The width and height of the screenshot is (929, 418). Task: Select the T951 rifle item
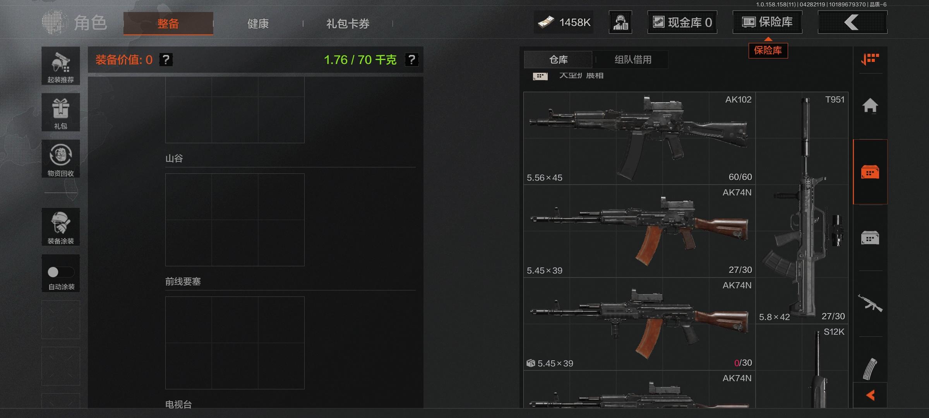click(x=802, y=208)
